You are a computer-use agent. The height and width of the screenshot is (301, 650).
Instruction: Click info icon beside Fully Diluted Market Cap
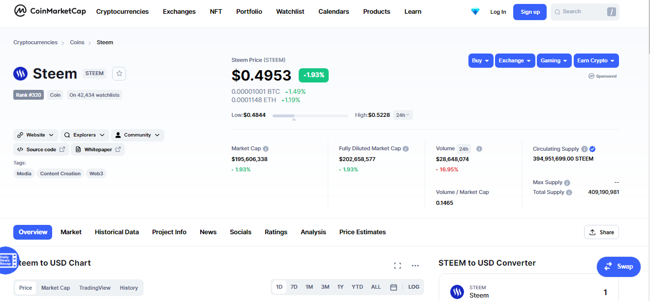tap(406, 148)
